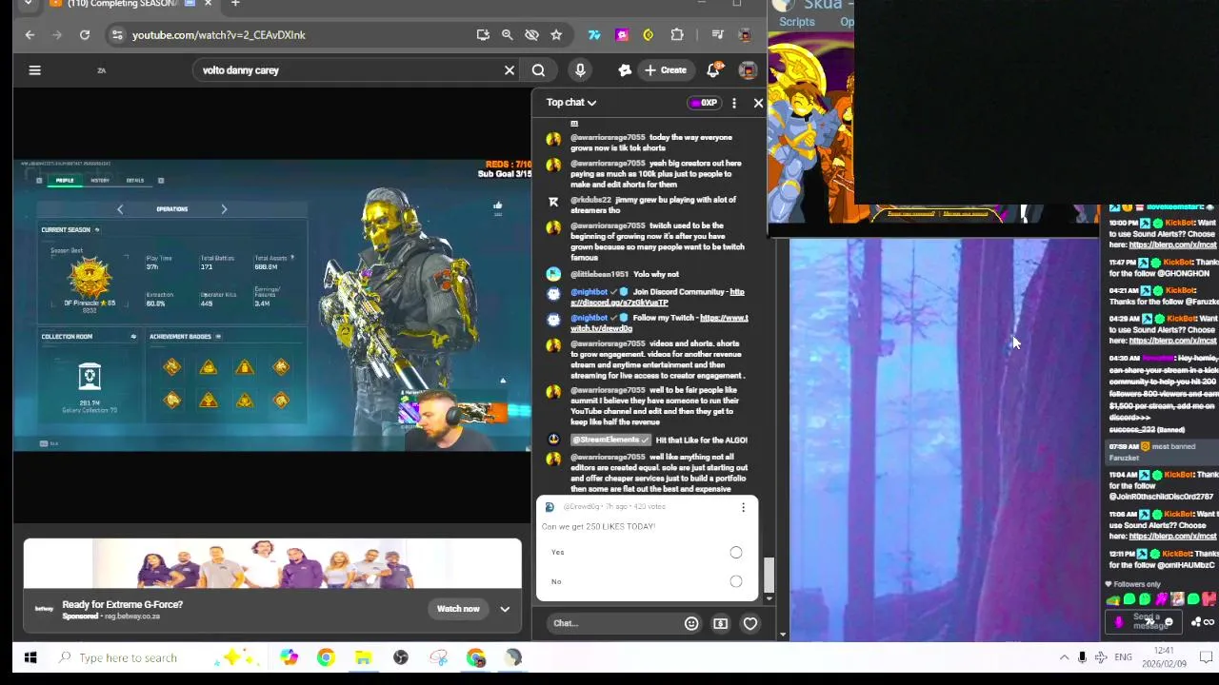Show hidden system tray icons

pos(1064,657)
